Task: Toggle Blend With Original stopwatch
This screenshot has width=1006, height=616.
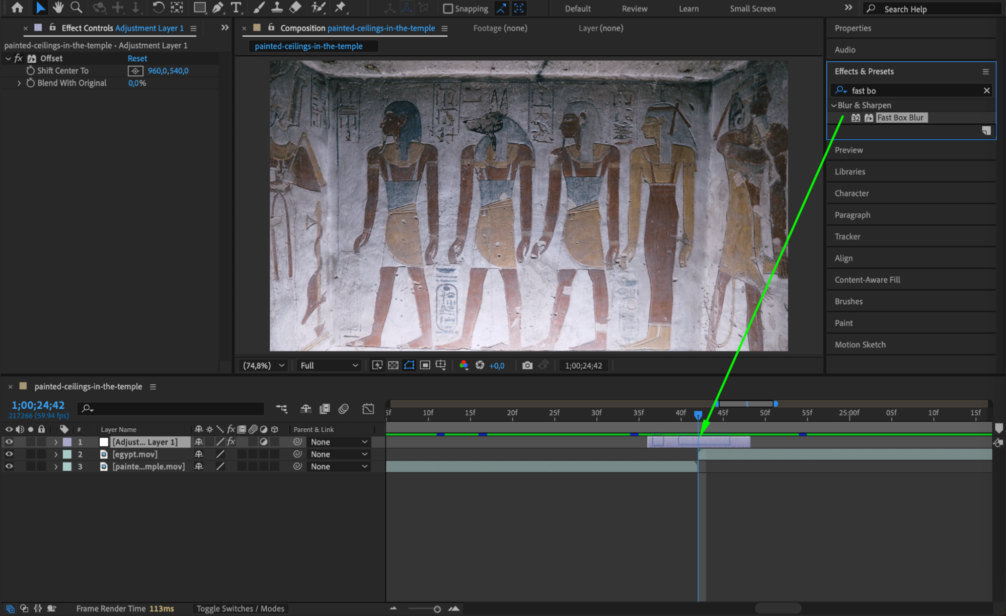Action: coord(31,83)
